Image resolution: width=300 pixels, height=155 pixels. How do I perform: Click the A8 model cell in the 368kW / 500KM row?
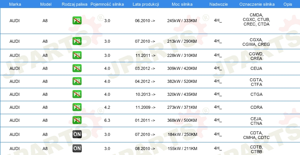[45, 120]
